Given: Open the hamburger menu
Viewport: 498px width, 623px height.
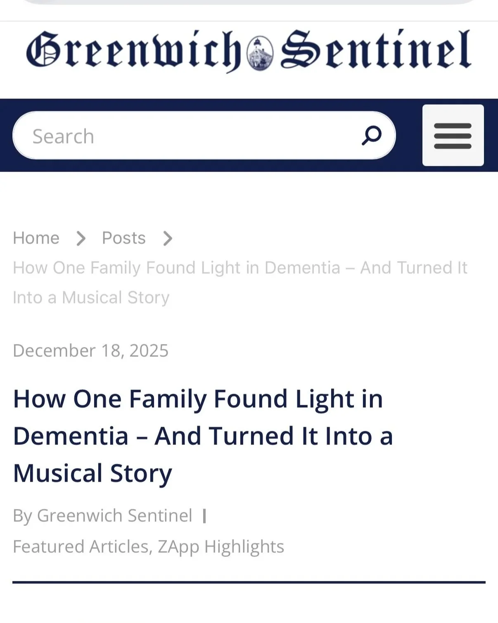Looking at the screenshot, I should click(x=453, y=135).
